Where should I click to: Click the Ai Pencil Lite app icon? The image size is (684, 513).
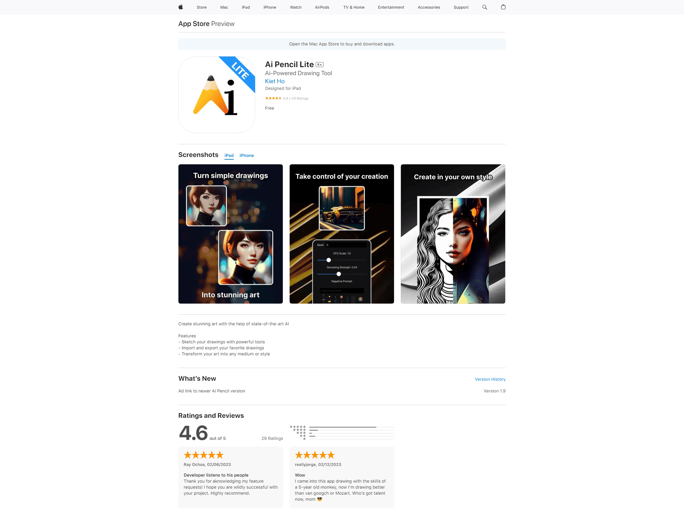tap(217, 95)
